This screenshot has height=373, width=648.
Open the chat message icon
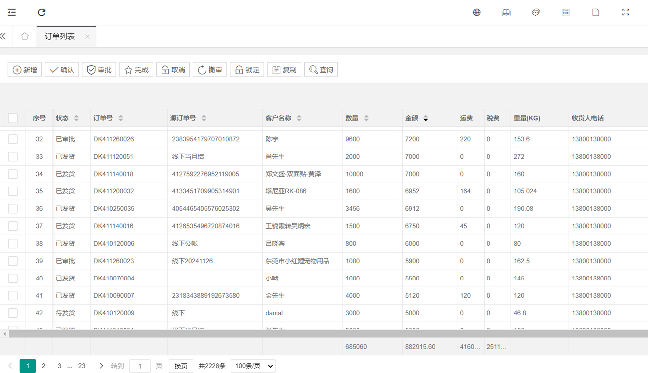536,12
